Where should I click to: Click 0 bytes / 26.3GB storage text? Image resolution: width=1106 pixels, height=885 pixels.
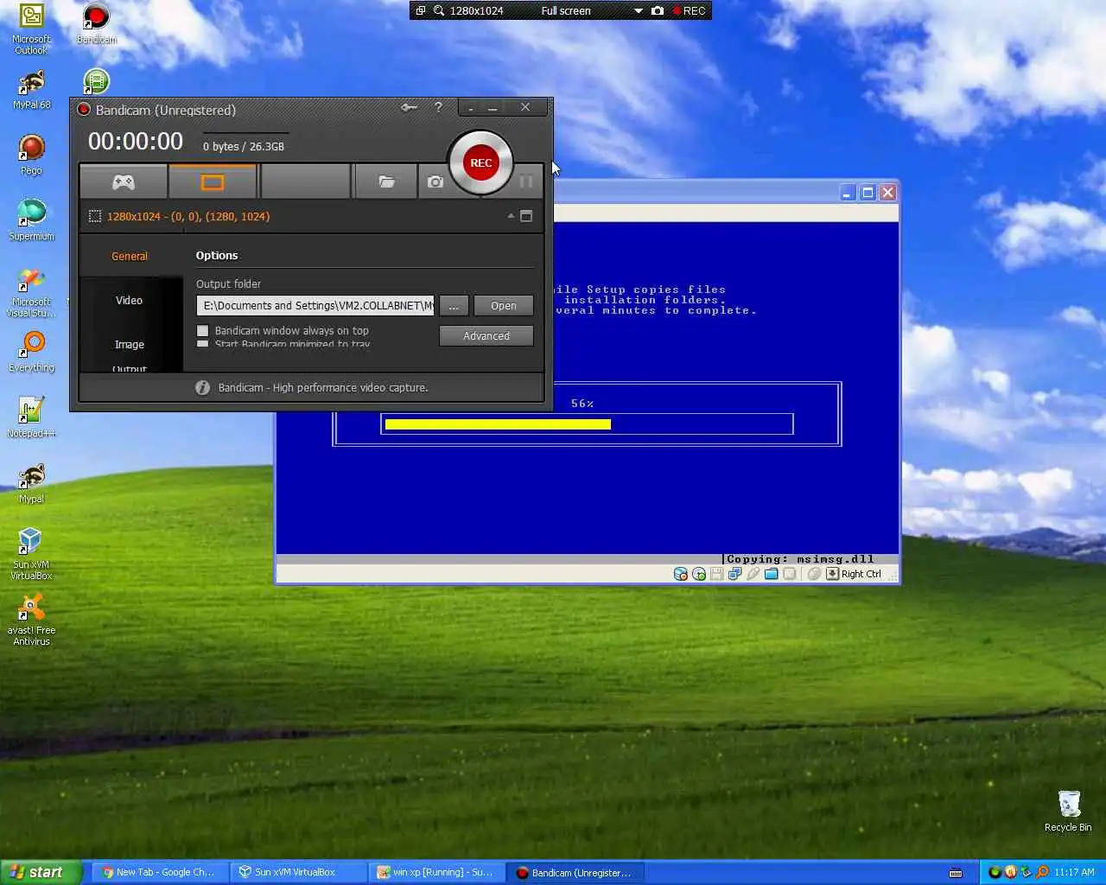click(x=244, y=146)
